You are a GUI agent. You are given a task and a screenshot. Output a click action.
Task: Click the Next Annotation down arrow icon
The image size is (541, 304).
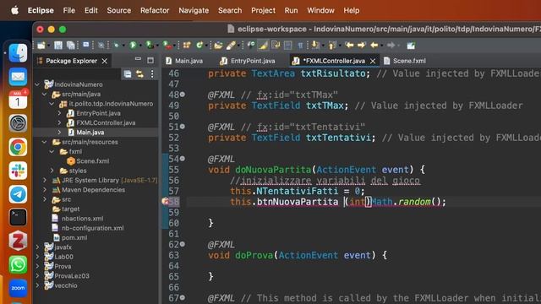(x=314, y=45)
